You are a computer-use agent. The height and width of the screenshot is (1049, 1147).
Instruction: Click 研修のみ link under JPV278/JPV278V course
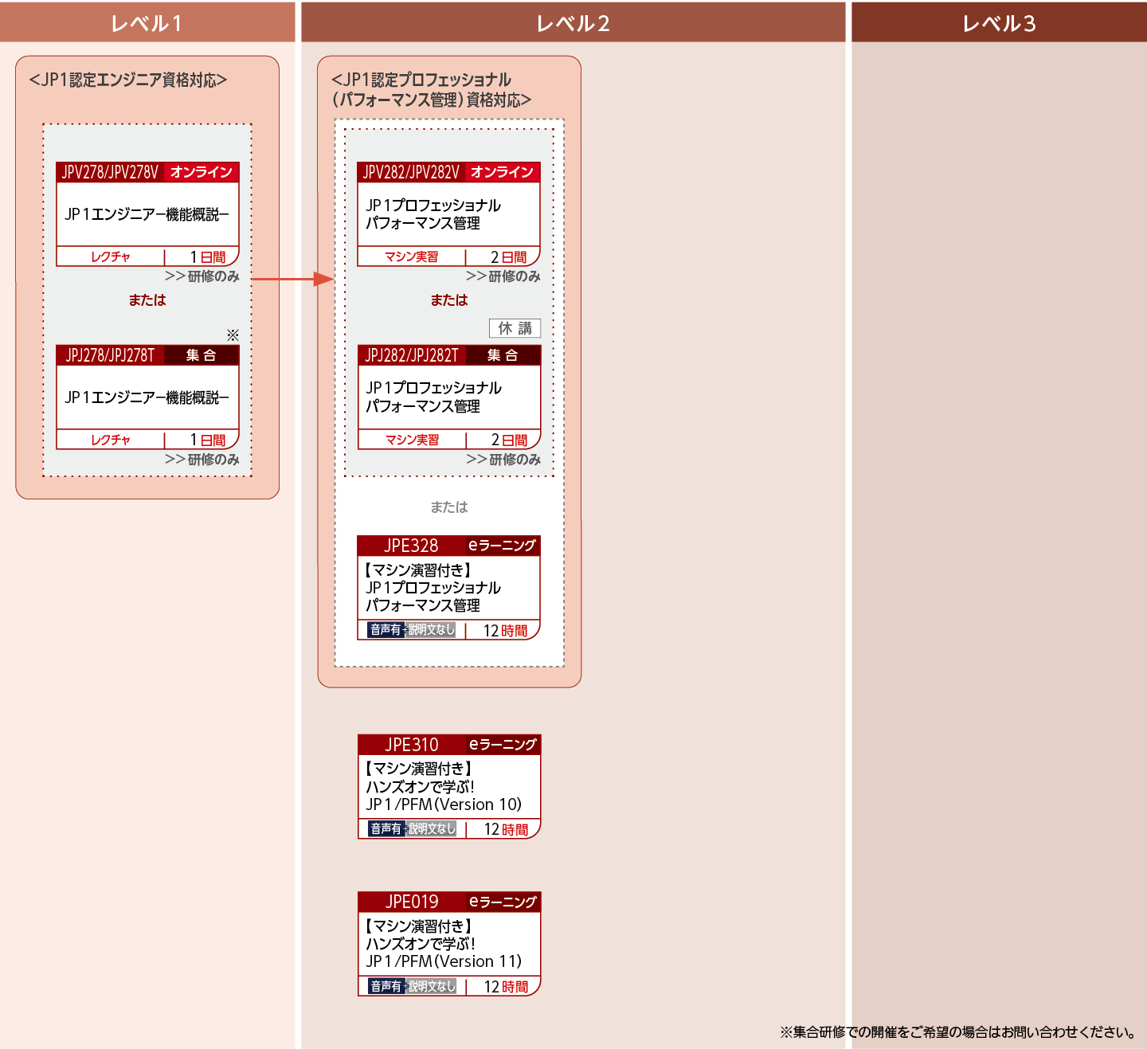click(x=202, y=276)
